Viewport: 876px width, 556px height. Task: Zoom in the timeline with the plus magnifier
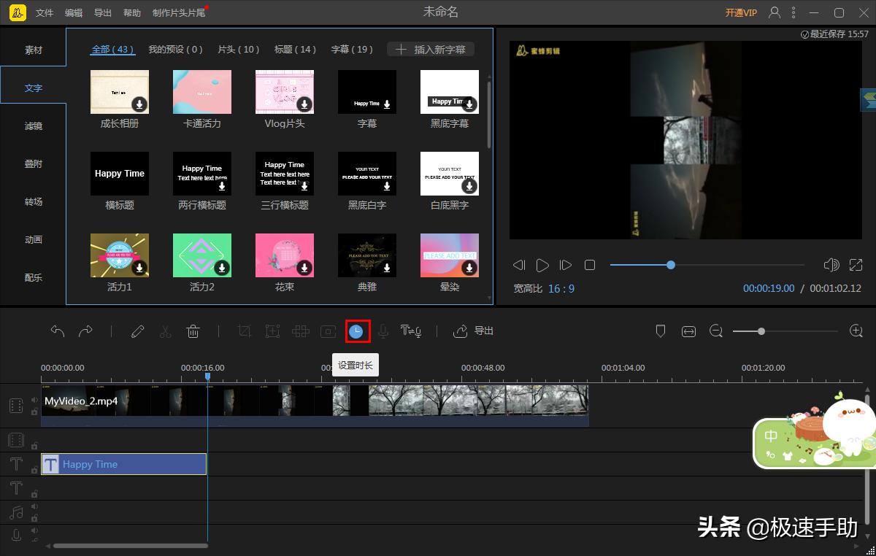(x=856, y=331)
